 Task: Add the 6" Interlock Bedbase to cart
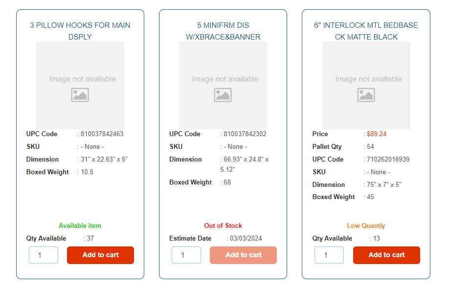386,255
